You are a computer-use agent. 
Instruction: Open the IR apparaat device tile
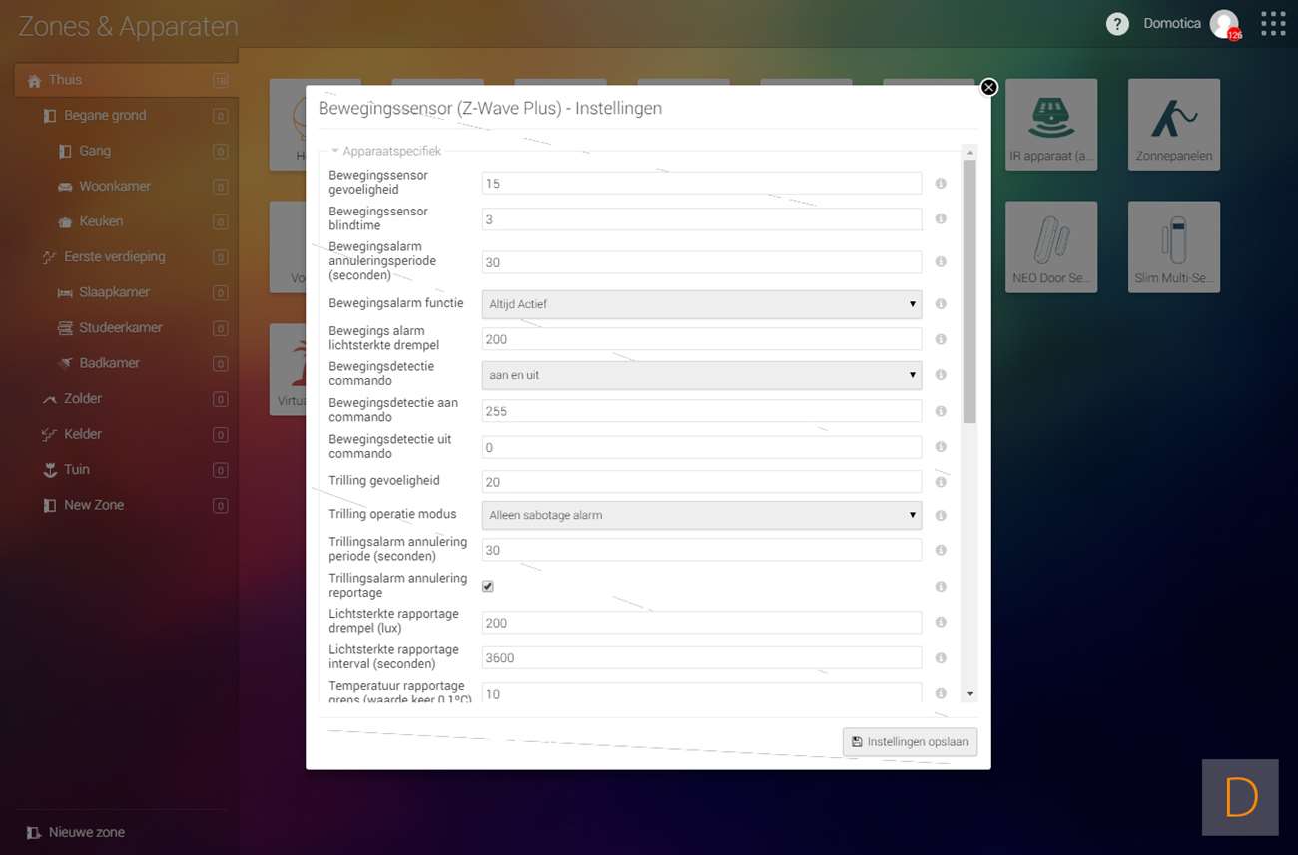1050,125
